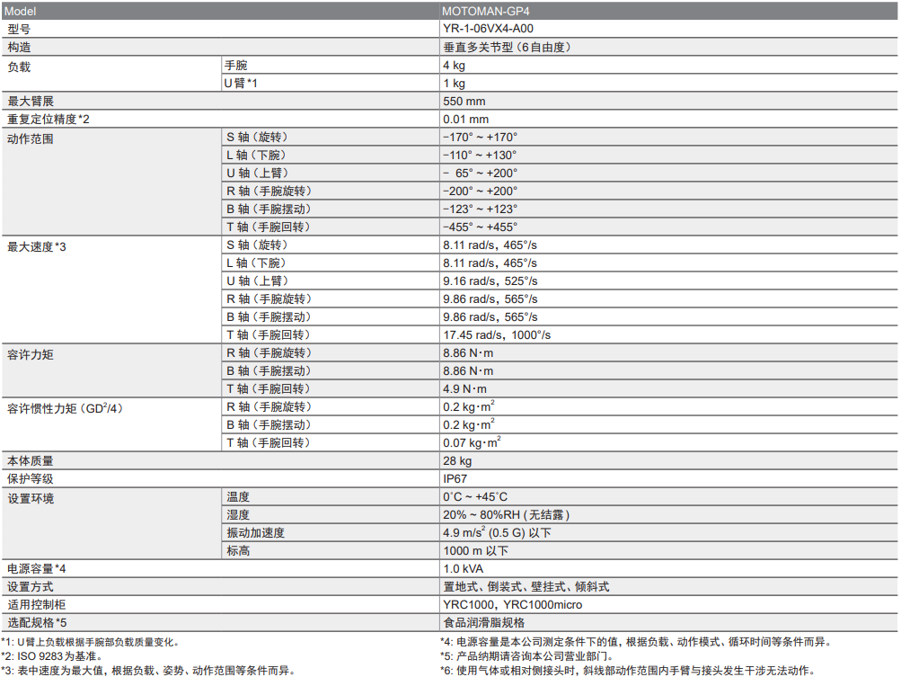Viewport: 901px width, 677px height.
Task: Click the protection rating IP67
Action: point(455,479)
